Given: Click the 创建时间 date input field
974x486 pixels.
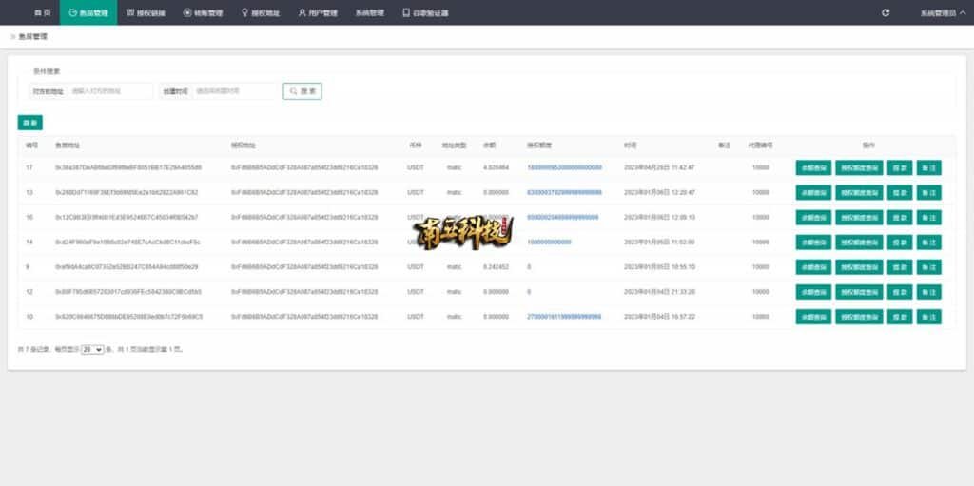Looking at the screenshot, I should 236,91.
